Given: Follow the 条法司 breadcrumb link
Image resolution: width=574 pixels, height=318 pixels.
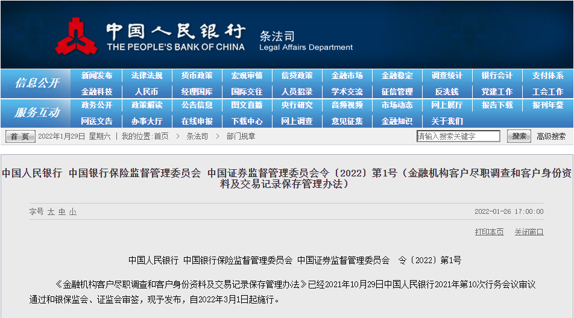Looking at the screenshot, I should tap(197, 136).
